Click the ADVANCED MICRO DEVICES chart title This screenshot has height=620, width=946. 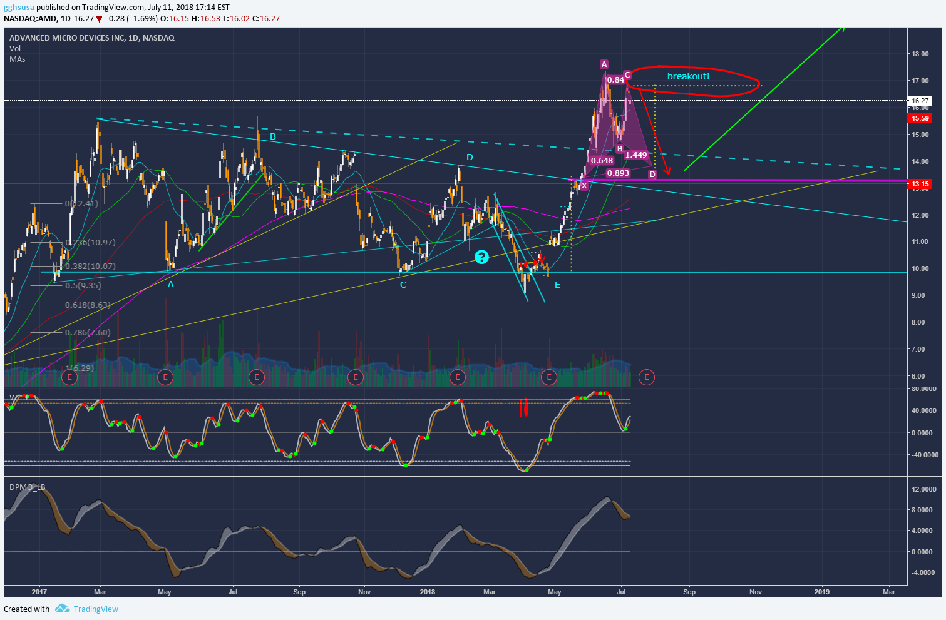point(92,38)
